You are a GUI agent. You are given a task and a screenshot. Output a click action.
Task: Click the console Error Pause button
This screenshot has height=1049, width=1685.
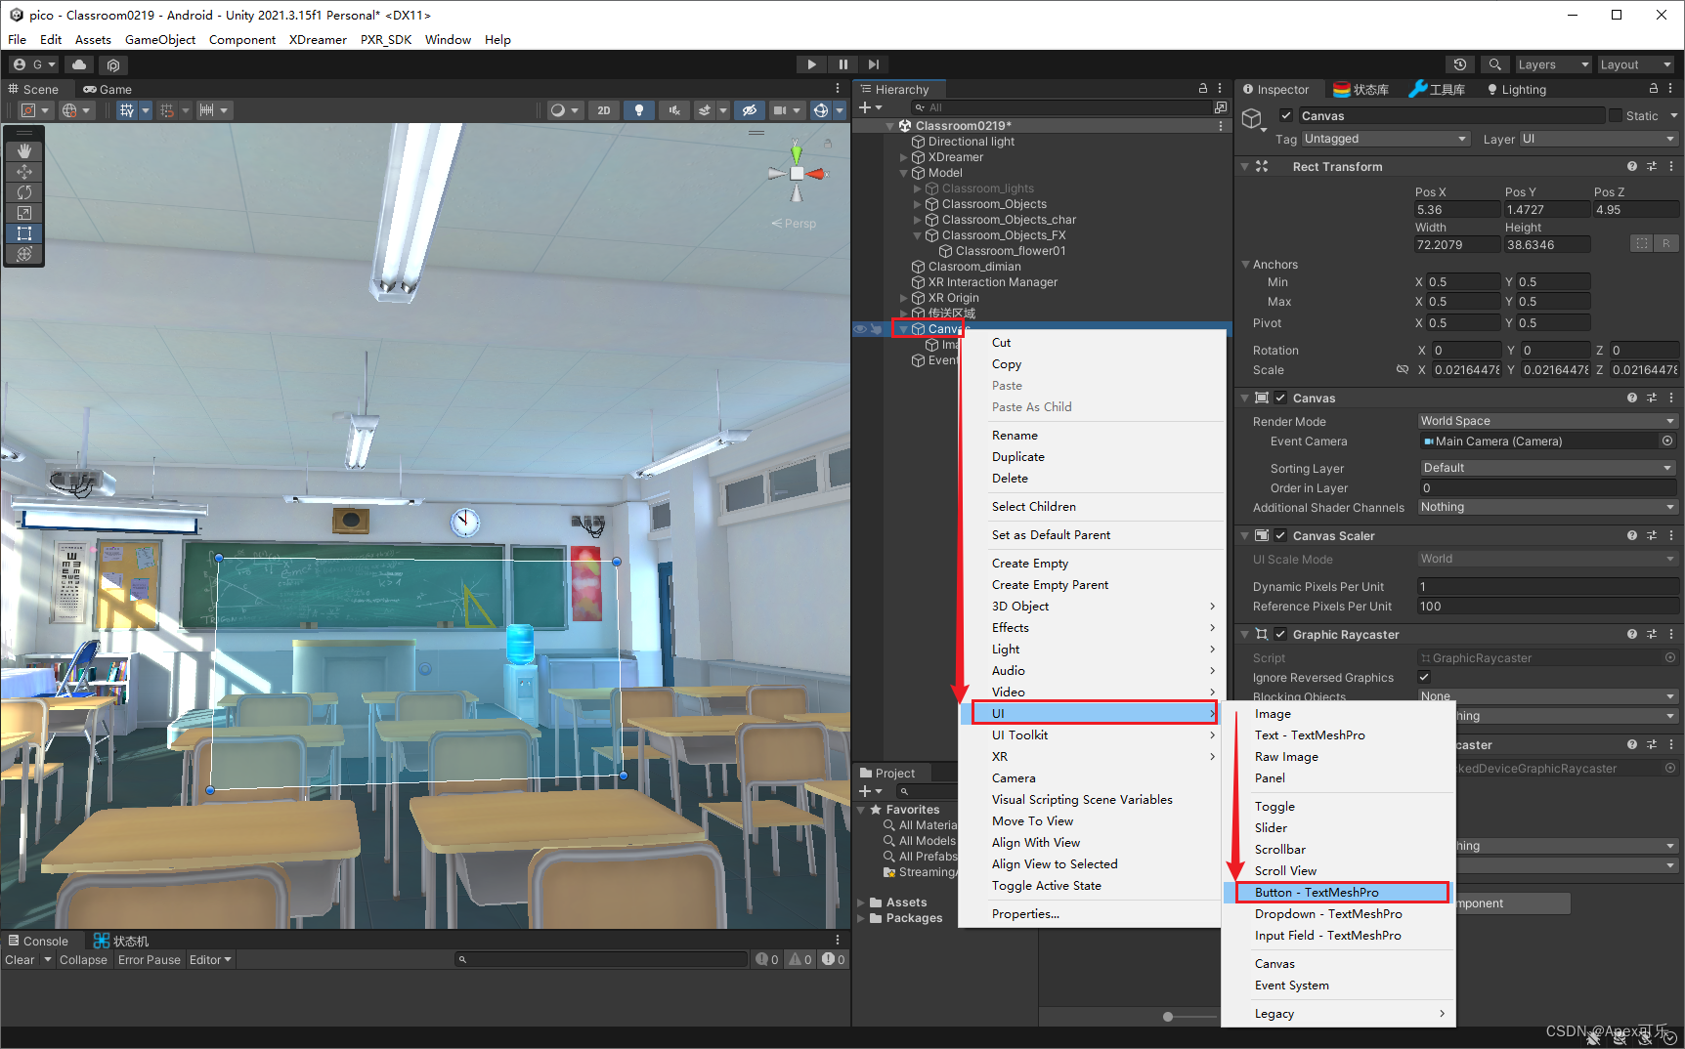[150, 960]
